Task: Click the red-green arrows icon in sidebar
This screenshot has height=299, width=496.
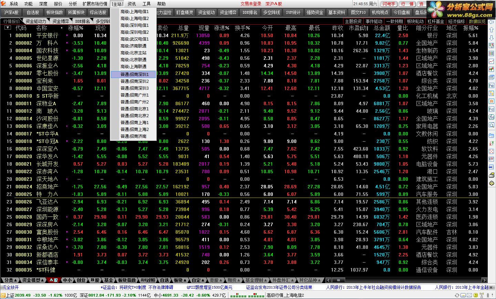Action: (x=491, y=143)
